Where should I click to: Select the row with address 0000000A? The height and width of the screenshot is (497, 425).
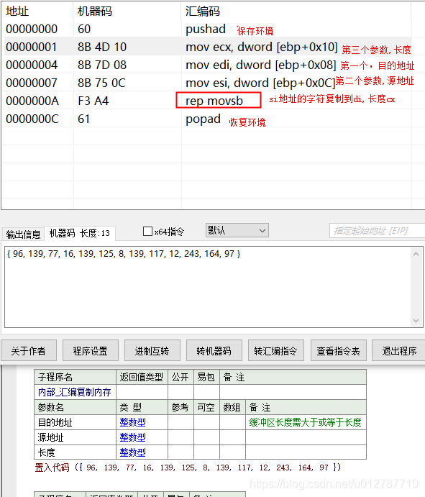coord(206,101)
